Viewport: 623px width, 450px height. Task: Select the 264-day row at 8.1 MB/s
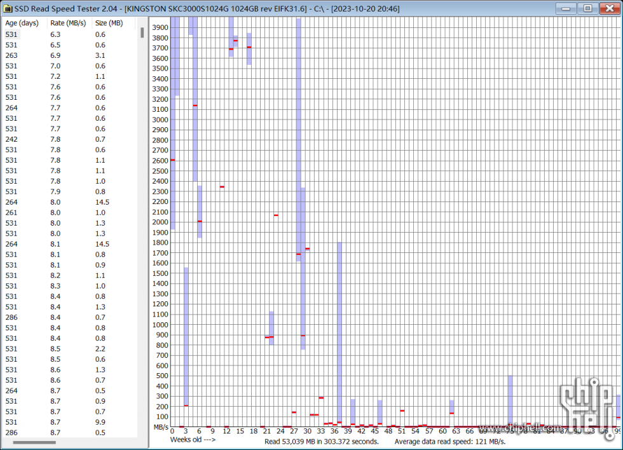69,244
